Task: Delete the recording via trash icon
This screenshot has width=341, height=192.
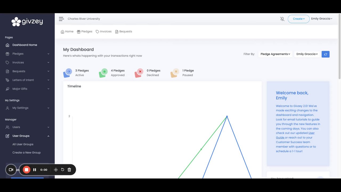Action: click(69, 170)
